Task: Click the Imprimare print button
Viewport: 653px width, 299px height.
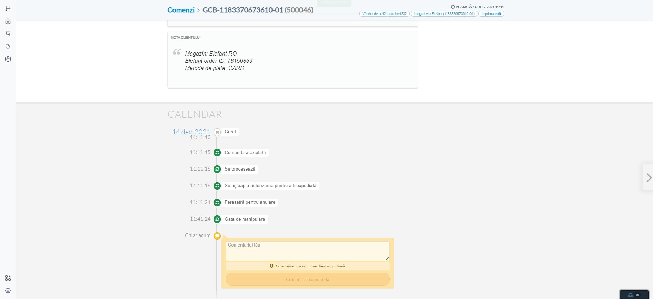Action: pyautogui.click(x=491, y=14)
